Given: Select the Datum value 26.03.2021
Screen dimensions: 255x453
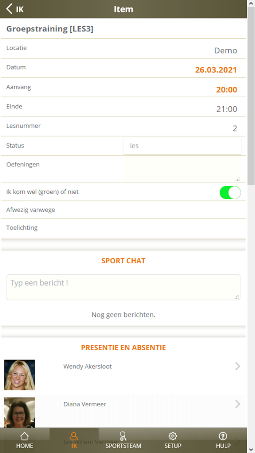Looking at the screenshot, I should 216,70.
